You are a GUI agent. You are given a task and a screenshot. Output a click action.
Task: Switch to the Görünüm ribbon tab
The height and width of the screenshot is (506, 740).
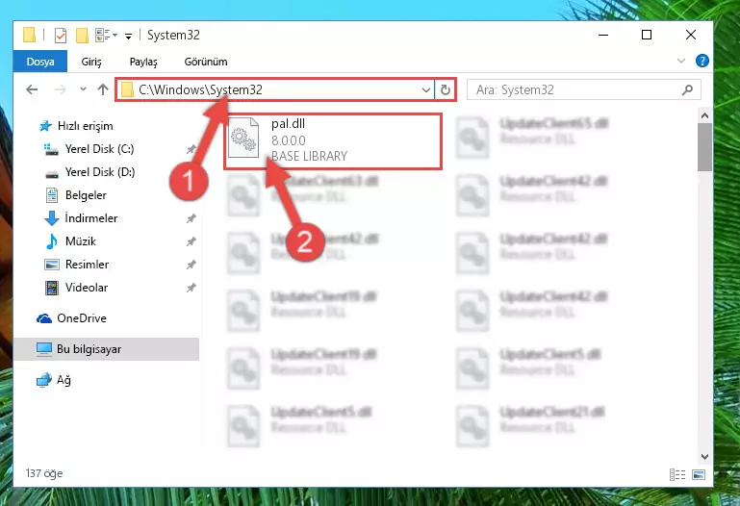(206, 62)
